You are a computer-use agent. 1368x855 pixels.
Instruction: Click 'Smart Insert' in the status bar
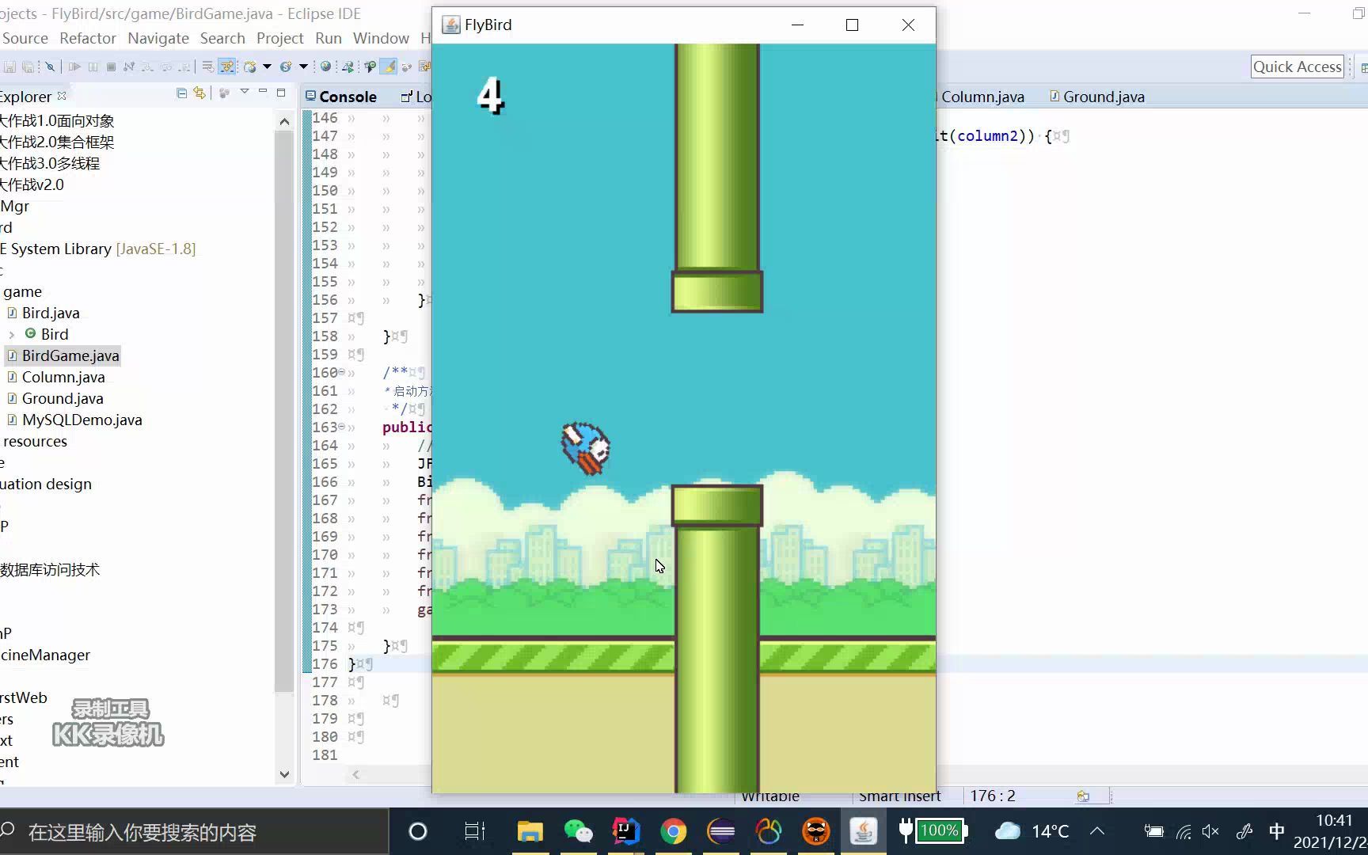click(899, 796)
